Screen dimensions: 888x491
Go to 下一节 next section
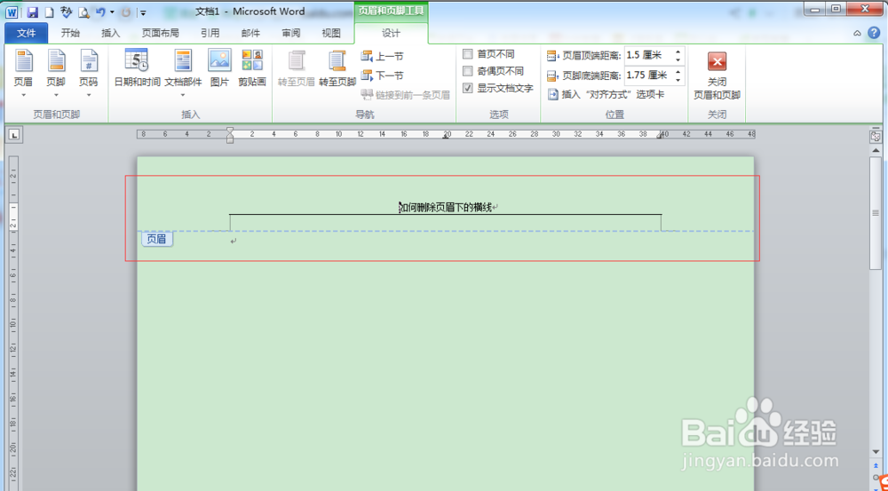pyautogui.click(x=382, y=75)
